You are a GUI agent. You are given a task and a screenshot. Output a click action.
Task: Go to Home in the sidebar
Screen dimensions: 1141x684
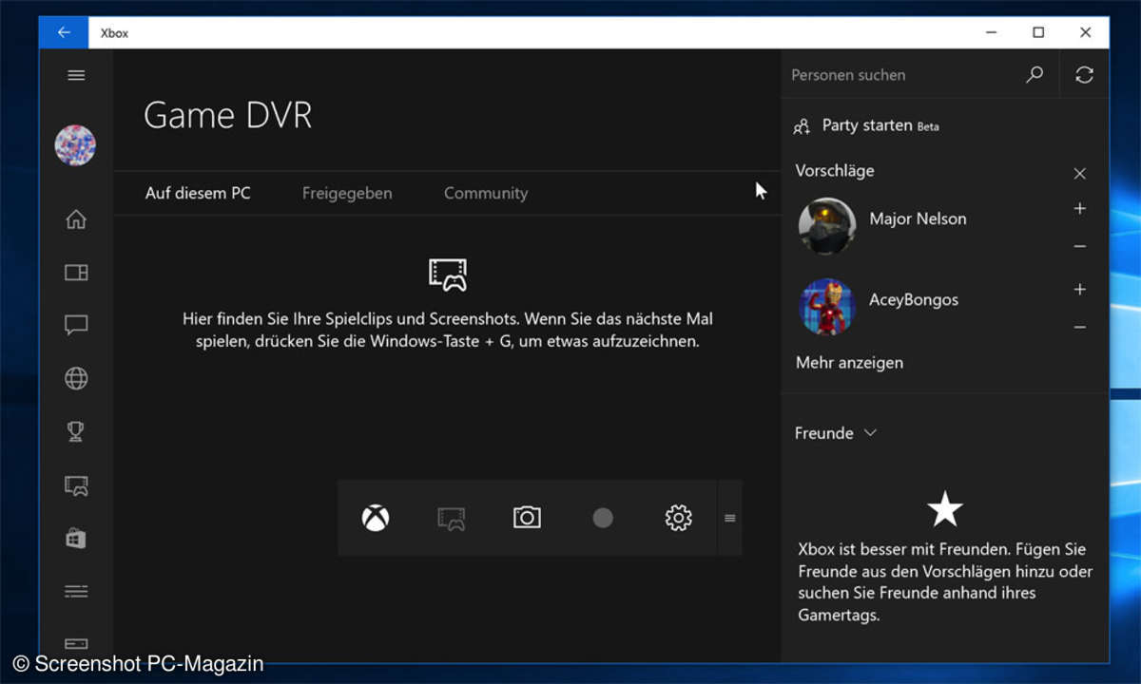pyautogui.click(x=76, y=219)
